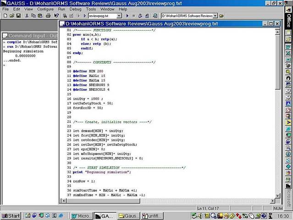
Task: Paste clipboard using toolbar paste icon
Action: pyautogui.click(x=40, y=16)
